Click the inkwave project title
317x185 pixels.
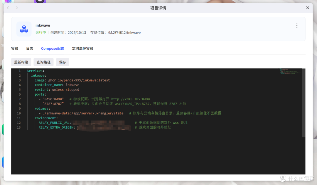[43, 25]
